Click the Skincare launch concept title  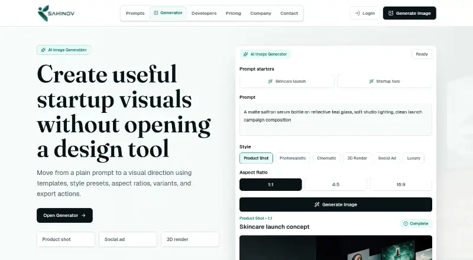(274, 227)
